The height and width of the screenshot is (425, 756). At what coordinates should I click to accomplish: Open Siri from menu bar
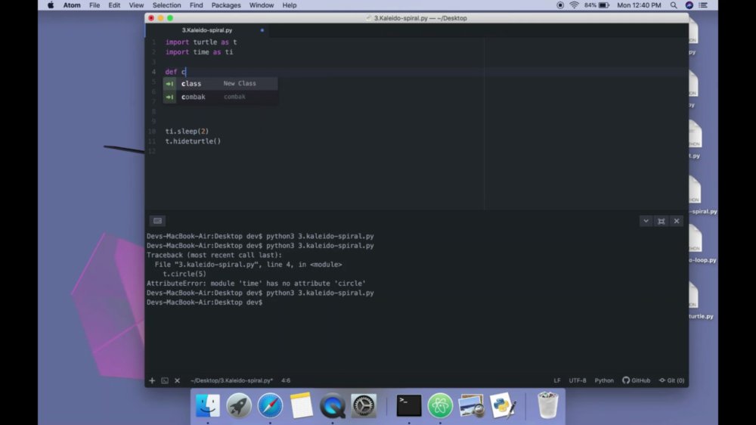coord(689,5)
